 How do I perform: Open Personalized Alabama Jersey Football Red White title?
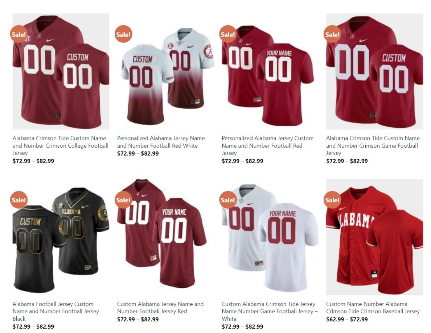coord(161,142)
